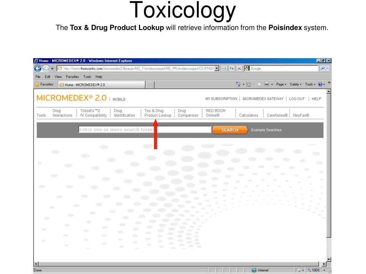The width and height of the screenshot is (366, 274).
Task: Click the Favorites star button
Action: click(x=44, y=84)
